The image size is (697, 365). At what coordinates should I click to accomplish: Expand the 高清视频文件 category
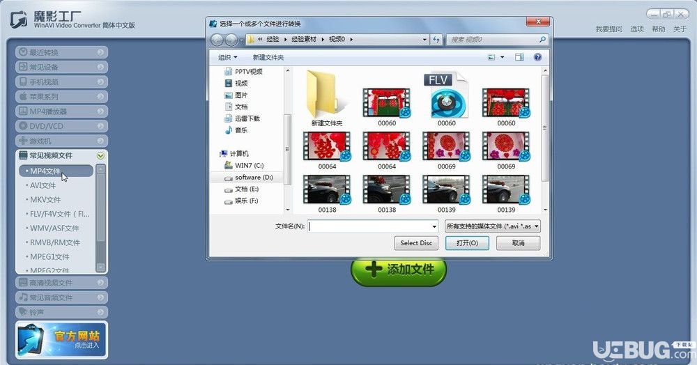click(x=61, y=282)
